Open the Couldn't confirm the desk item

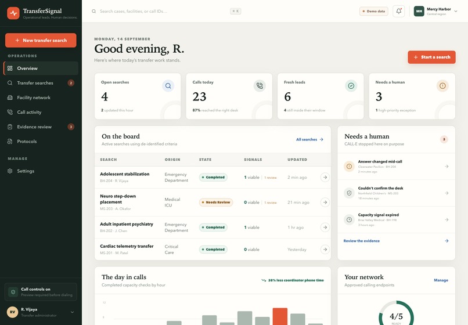[396, 193]
